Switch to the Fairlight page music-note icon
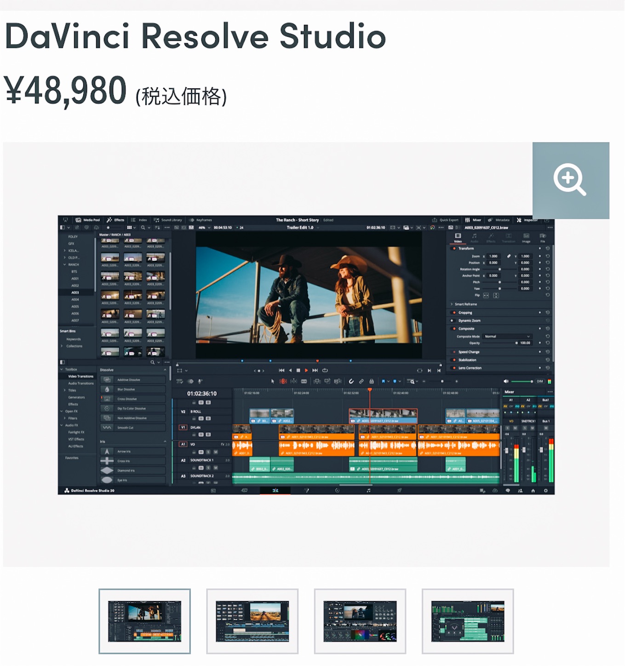625x666 pixels. [x=368, y=491]
